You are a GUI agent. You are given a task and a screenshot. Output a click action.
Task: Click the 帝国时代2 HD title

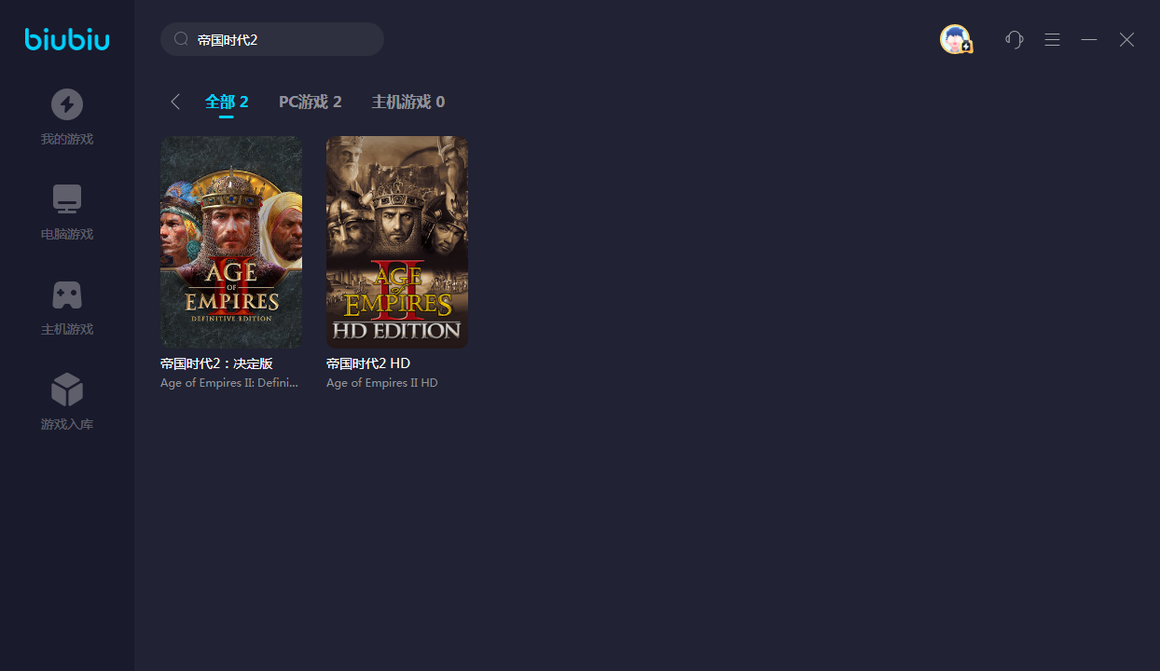(x=368, y=363)
